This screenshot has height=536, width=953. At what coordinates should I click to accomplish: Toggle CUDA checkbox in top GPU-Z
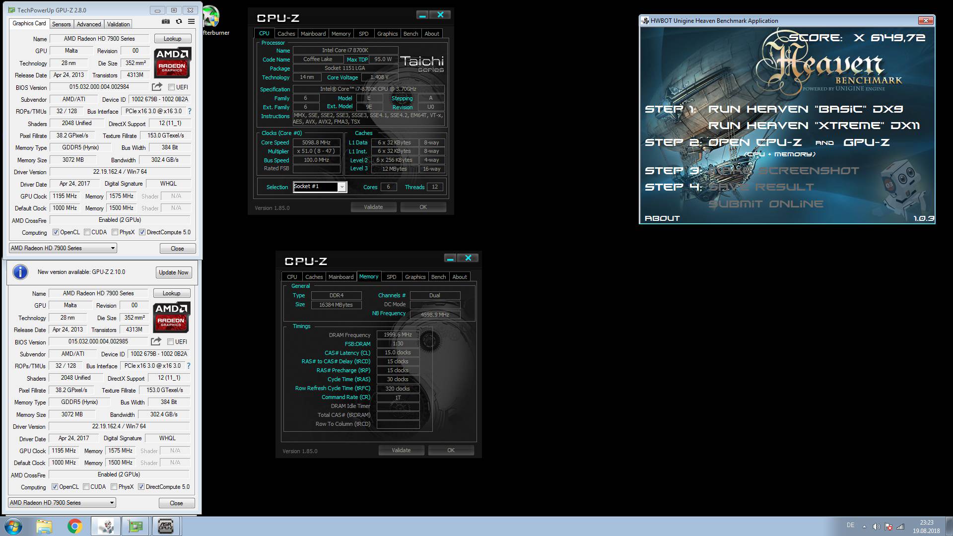click(x=87, y=232)
